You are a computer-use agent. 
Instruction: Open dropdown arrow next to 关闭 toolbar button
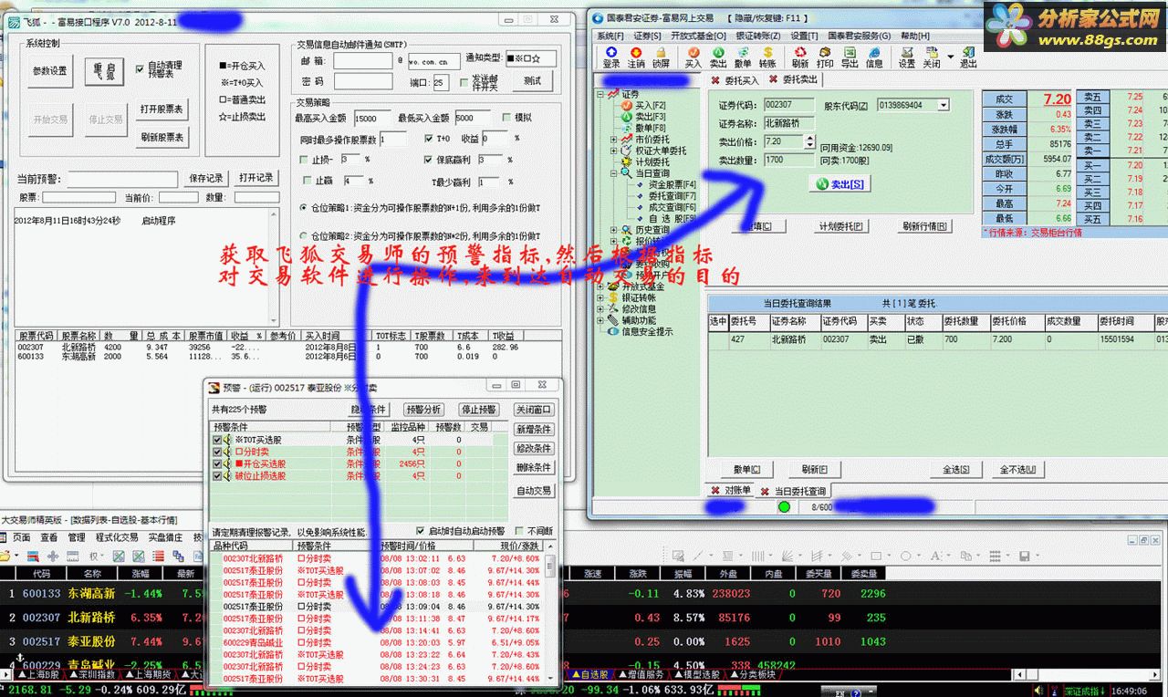coord(950,57)
